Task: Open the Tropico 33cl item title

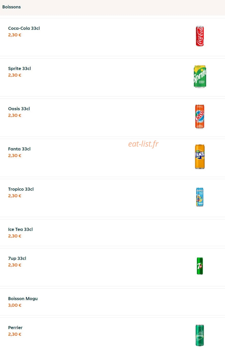Action: point(21,189)
